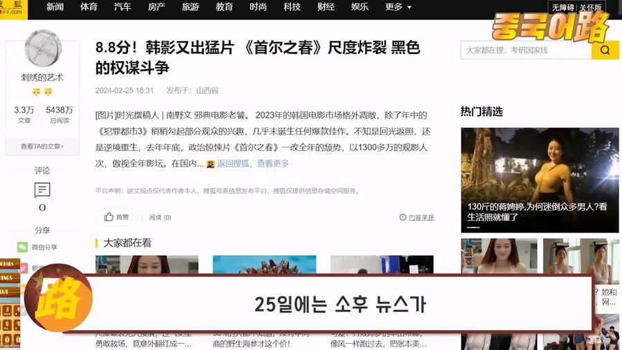
Task: Toggle the 关怀版 care mode
Action: click(591, 8)
